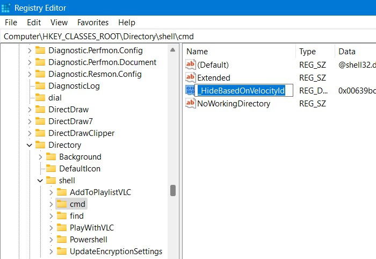Select the DefaultIcon folder icon

pos(51,168)
